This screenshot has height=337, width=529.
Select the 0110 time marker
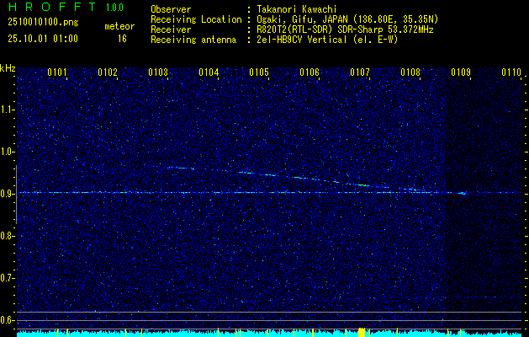(x=511, y=73)
